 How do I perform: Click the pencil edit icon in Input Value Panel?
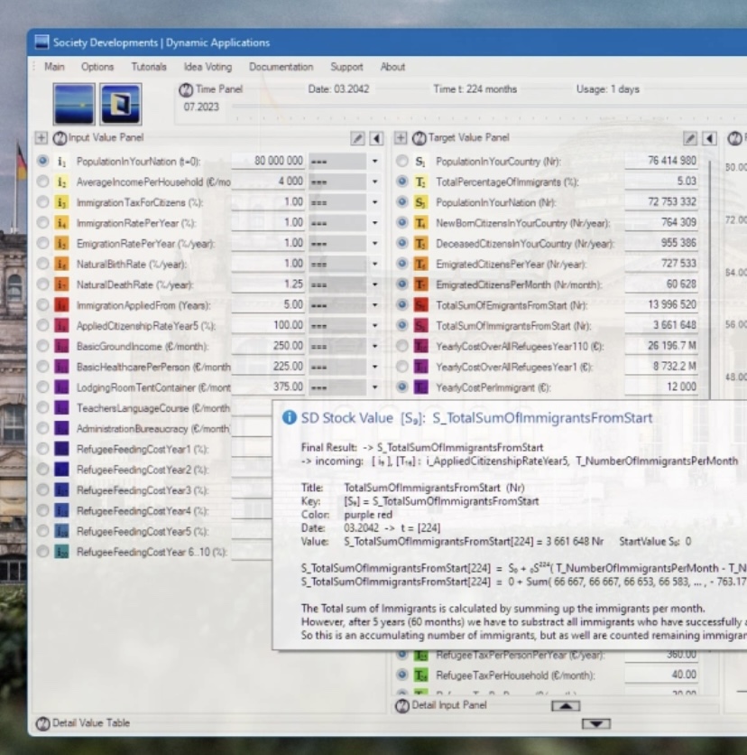(x=358, y=138)
